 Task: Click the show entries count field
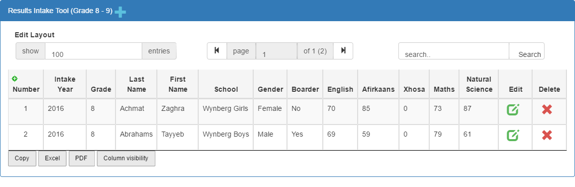pos(93,51)
